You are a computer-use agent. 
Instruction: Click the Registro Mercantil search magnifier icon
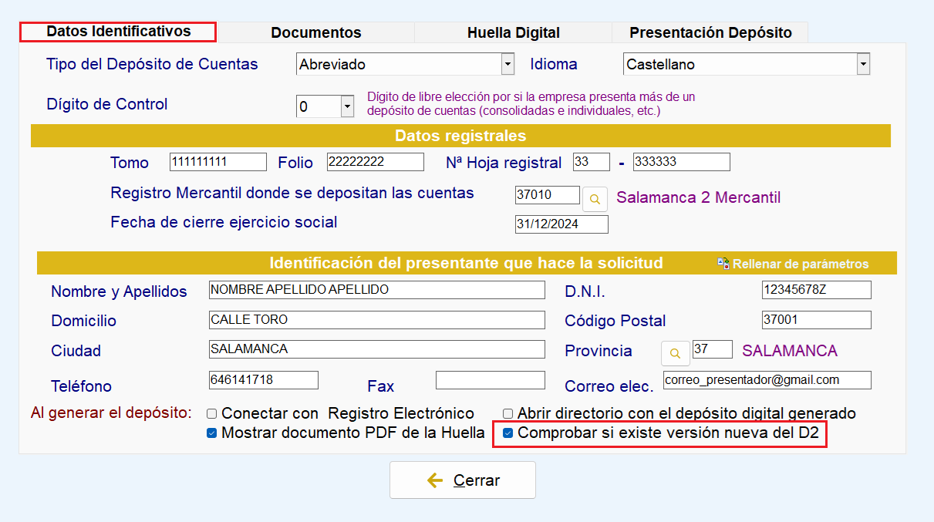click(x=595, y=198)
